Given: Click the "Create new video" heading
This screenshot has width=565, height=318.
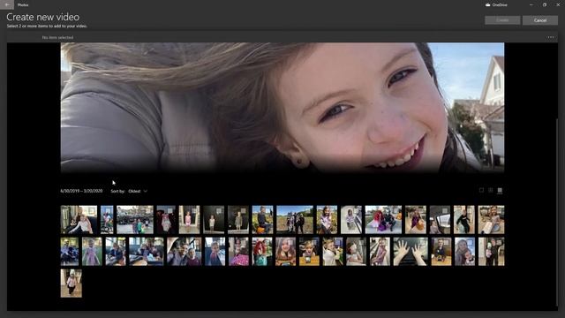Looking at the screenshot, I should [x=43, y=17].
